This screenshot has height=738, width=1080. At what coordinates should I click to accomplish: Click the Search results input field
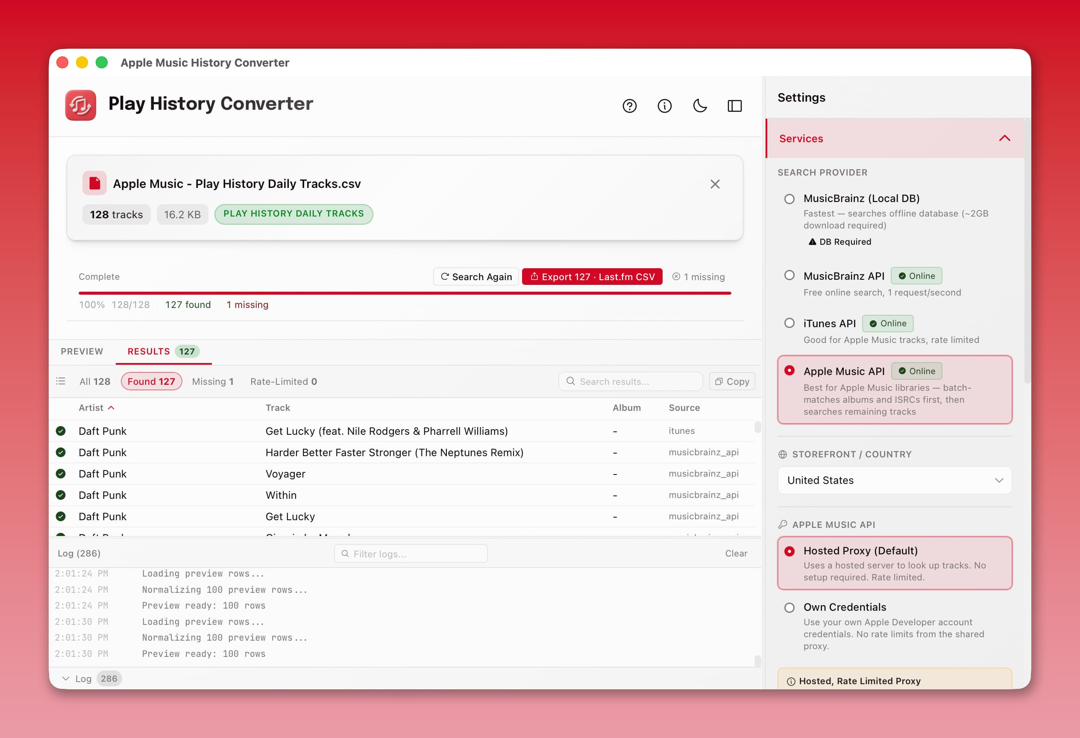[630, 381]
